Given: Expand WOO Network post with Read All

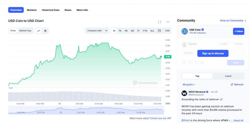Looking at the screenshot, I should click(238, 120).
